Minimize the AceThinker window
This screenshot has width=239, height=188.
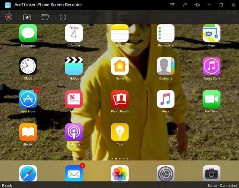209,5
